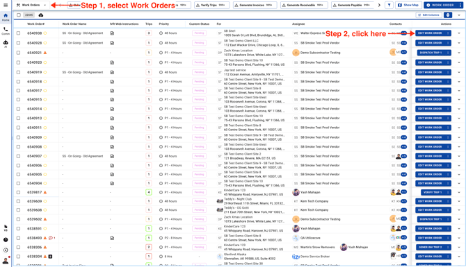
Task: Sort by the Priority column header
Action: 163,24
